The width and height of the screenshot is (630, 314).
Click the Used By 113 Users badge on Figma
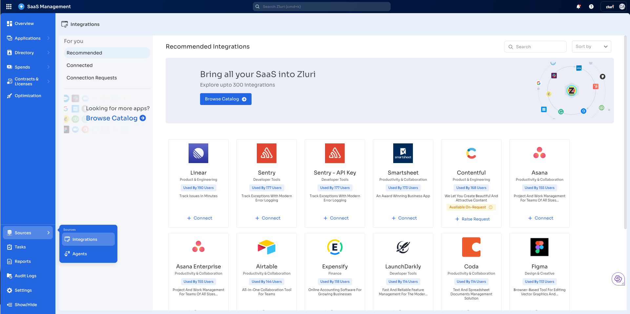coord(539,282)
